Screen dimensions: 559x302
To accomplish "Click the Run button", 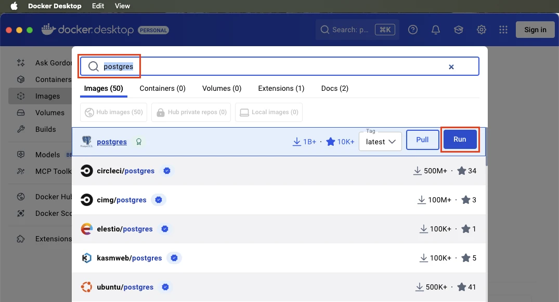I will [460, 140].
